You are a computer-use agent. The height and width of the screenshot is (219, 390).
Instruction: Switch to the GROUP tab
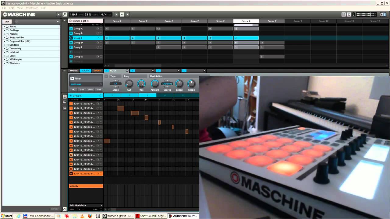click(86, 71)
